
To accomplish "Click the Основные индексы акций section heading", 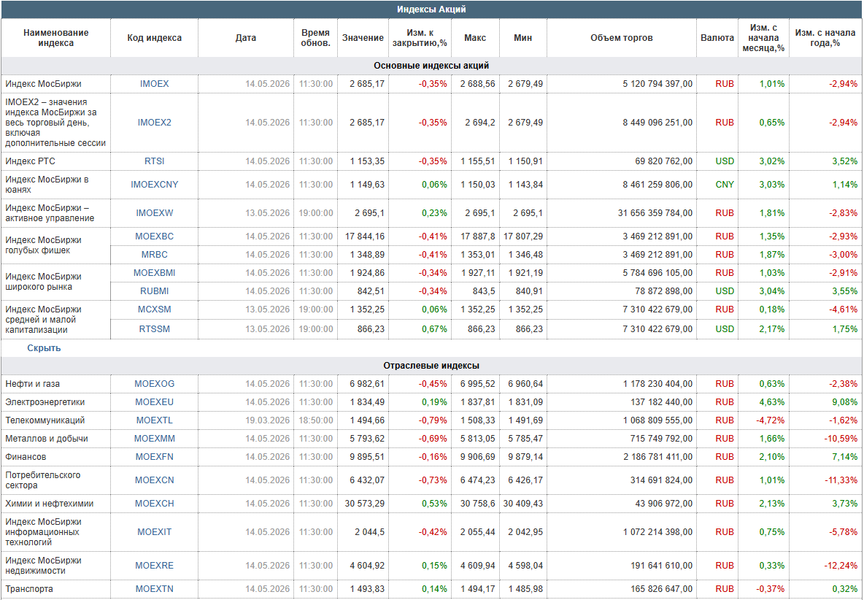I will click(431, 66).
